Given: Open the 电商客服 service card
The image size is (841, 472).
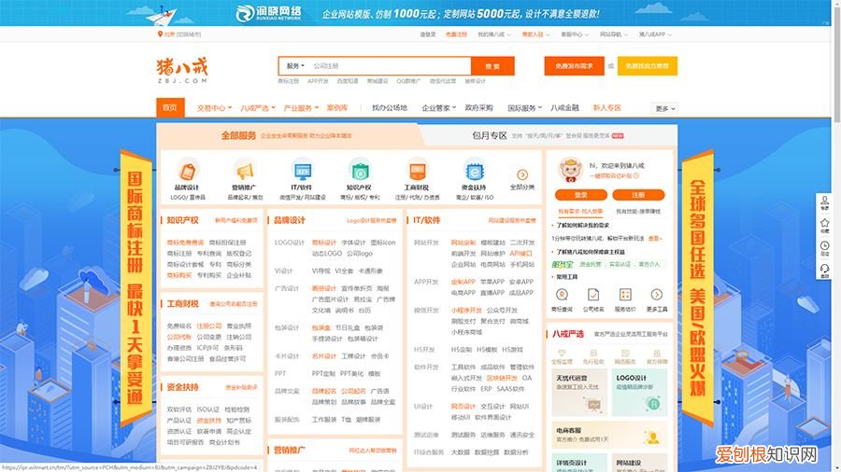Looking at the screenshot, I should pos(609,435).
